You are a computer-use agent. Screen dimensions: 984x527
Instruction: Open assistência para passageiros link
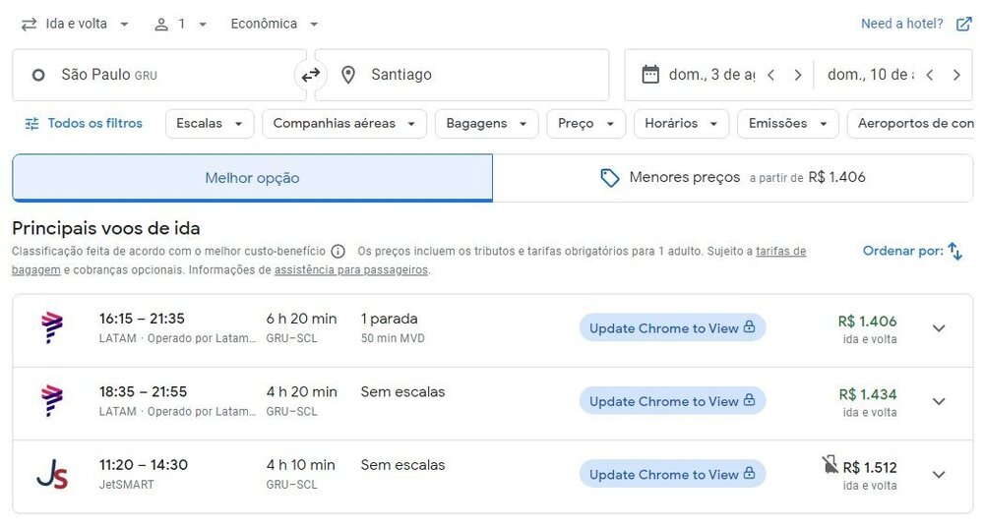point(351,269)
